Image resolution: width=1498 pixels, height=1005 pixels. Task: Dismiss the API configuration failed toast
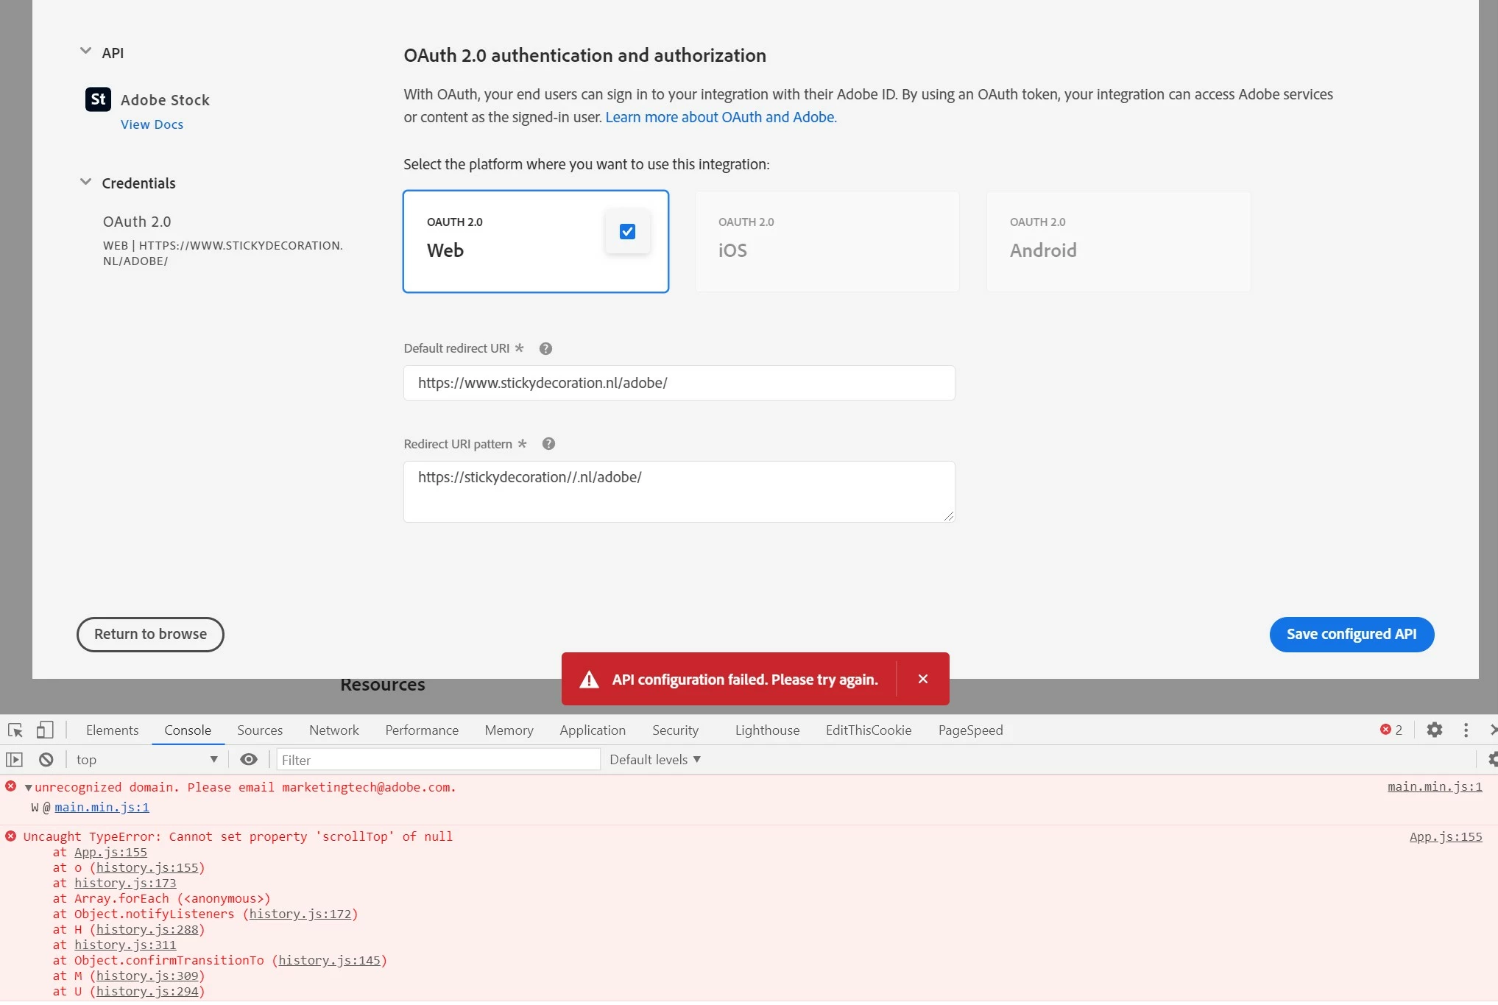coord(923,679)
